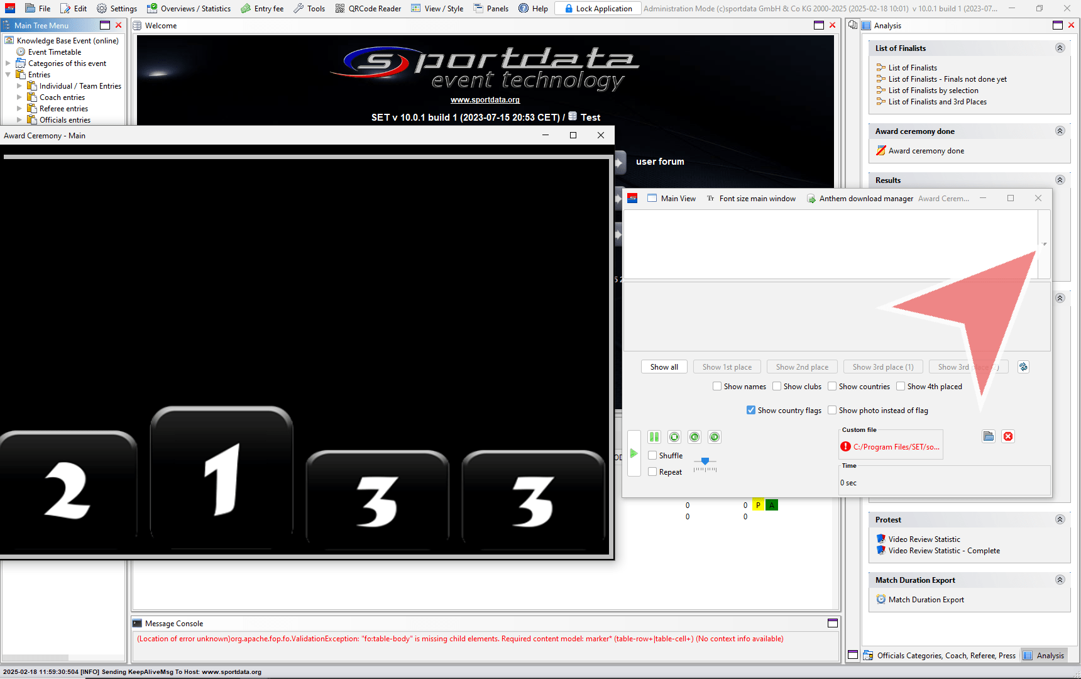Close the Welcome panel

(x=832, y=25)
